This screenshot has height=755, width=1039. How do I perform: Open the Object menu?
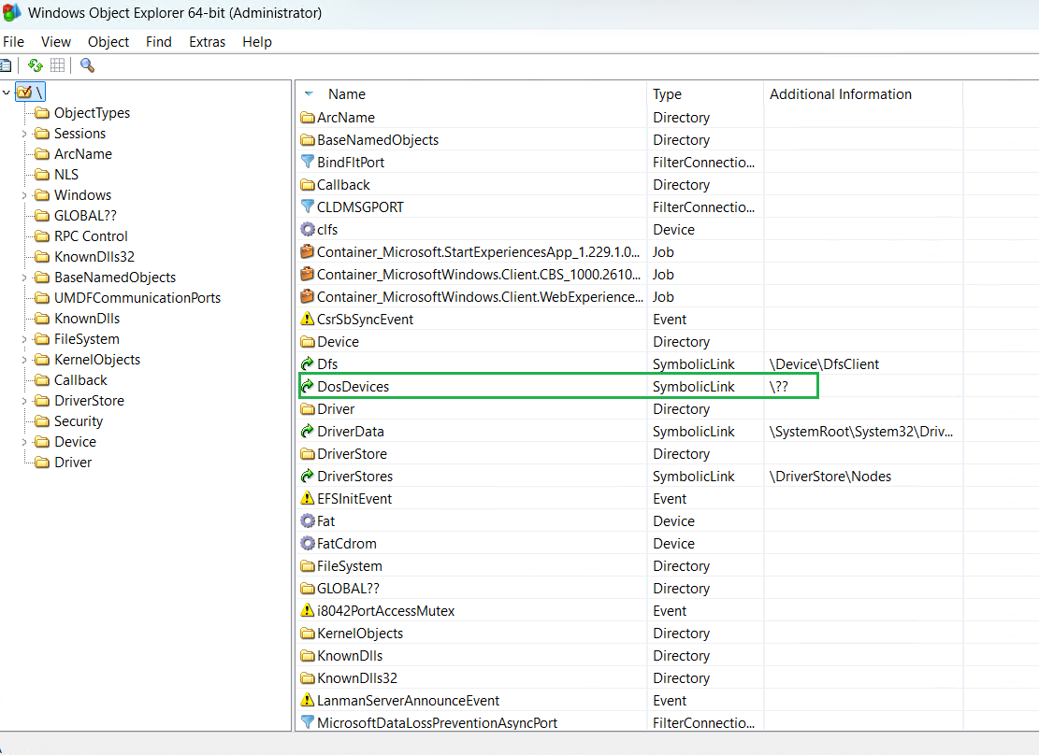(x=108, y=42)
